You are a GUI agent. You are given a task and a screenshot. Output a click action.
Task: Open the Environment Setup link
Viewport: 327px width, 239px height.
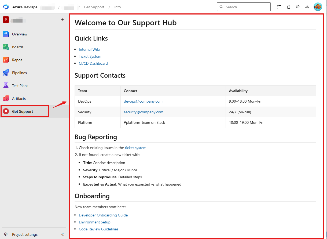point(95,222)
